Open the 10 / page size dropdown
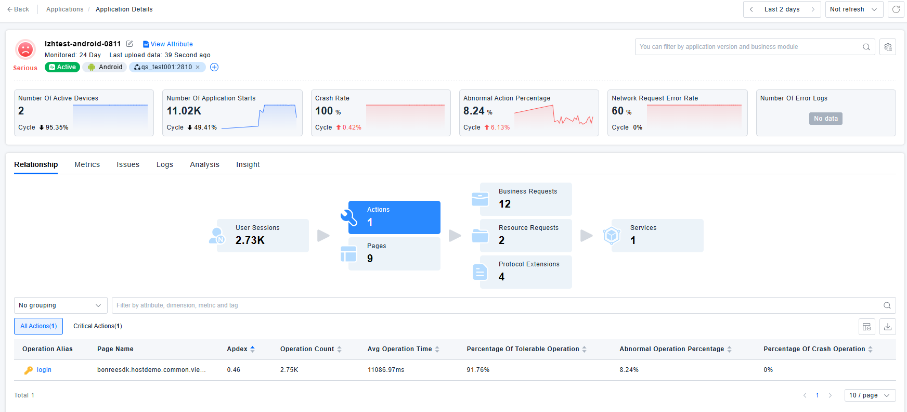Viewport: 907px width, 412px height. (x=869, y=395)
